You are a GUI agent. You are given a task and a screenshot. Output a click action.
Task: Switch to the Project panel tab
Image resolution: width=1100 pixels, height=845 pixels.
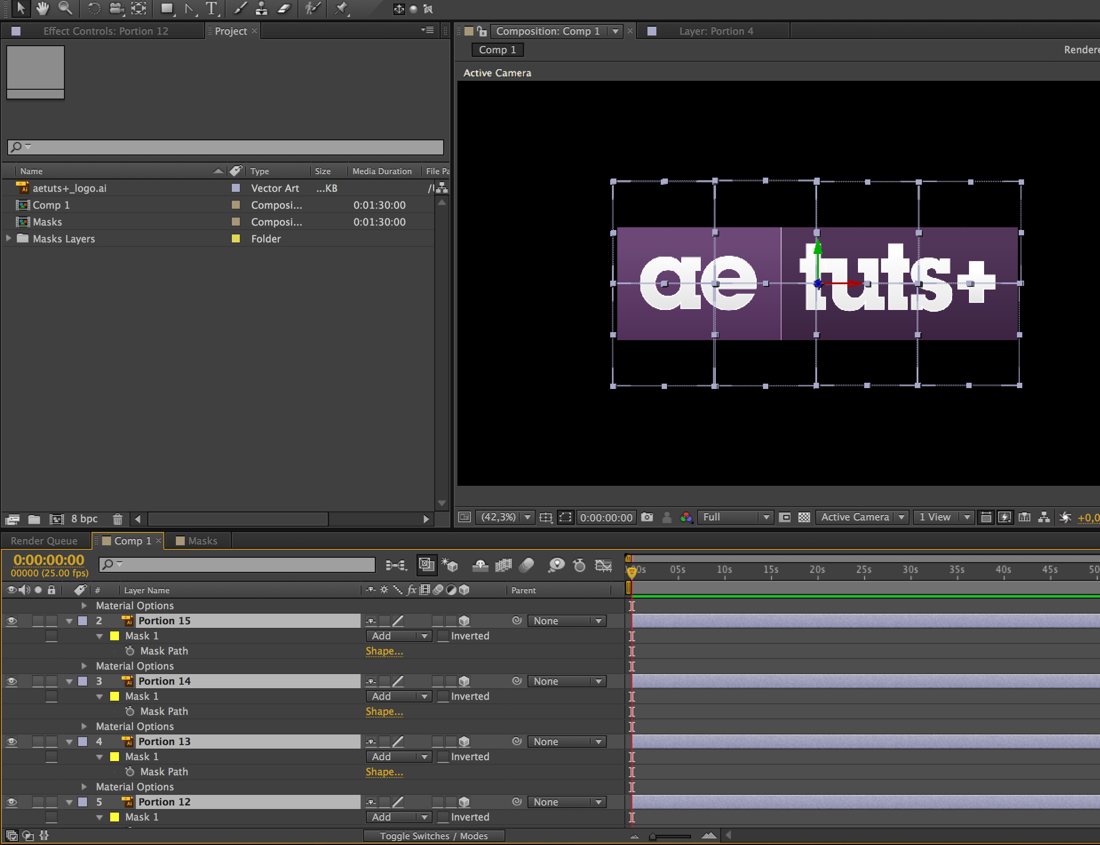click(231, 31)
